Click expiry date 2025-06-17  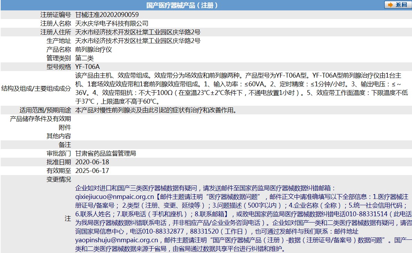coord(92,171)
